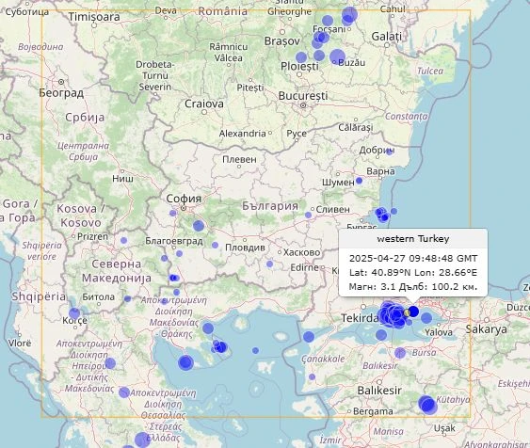Select the circle southeast of София

[199, 226]
